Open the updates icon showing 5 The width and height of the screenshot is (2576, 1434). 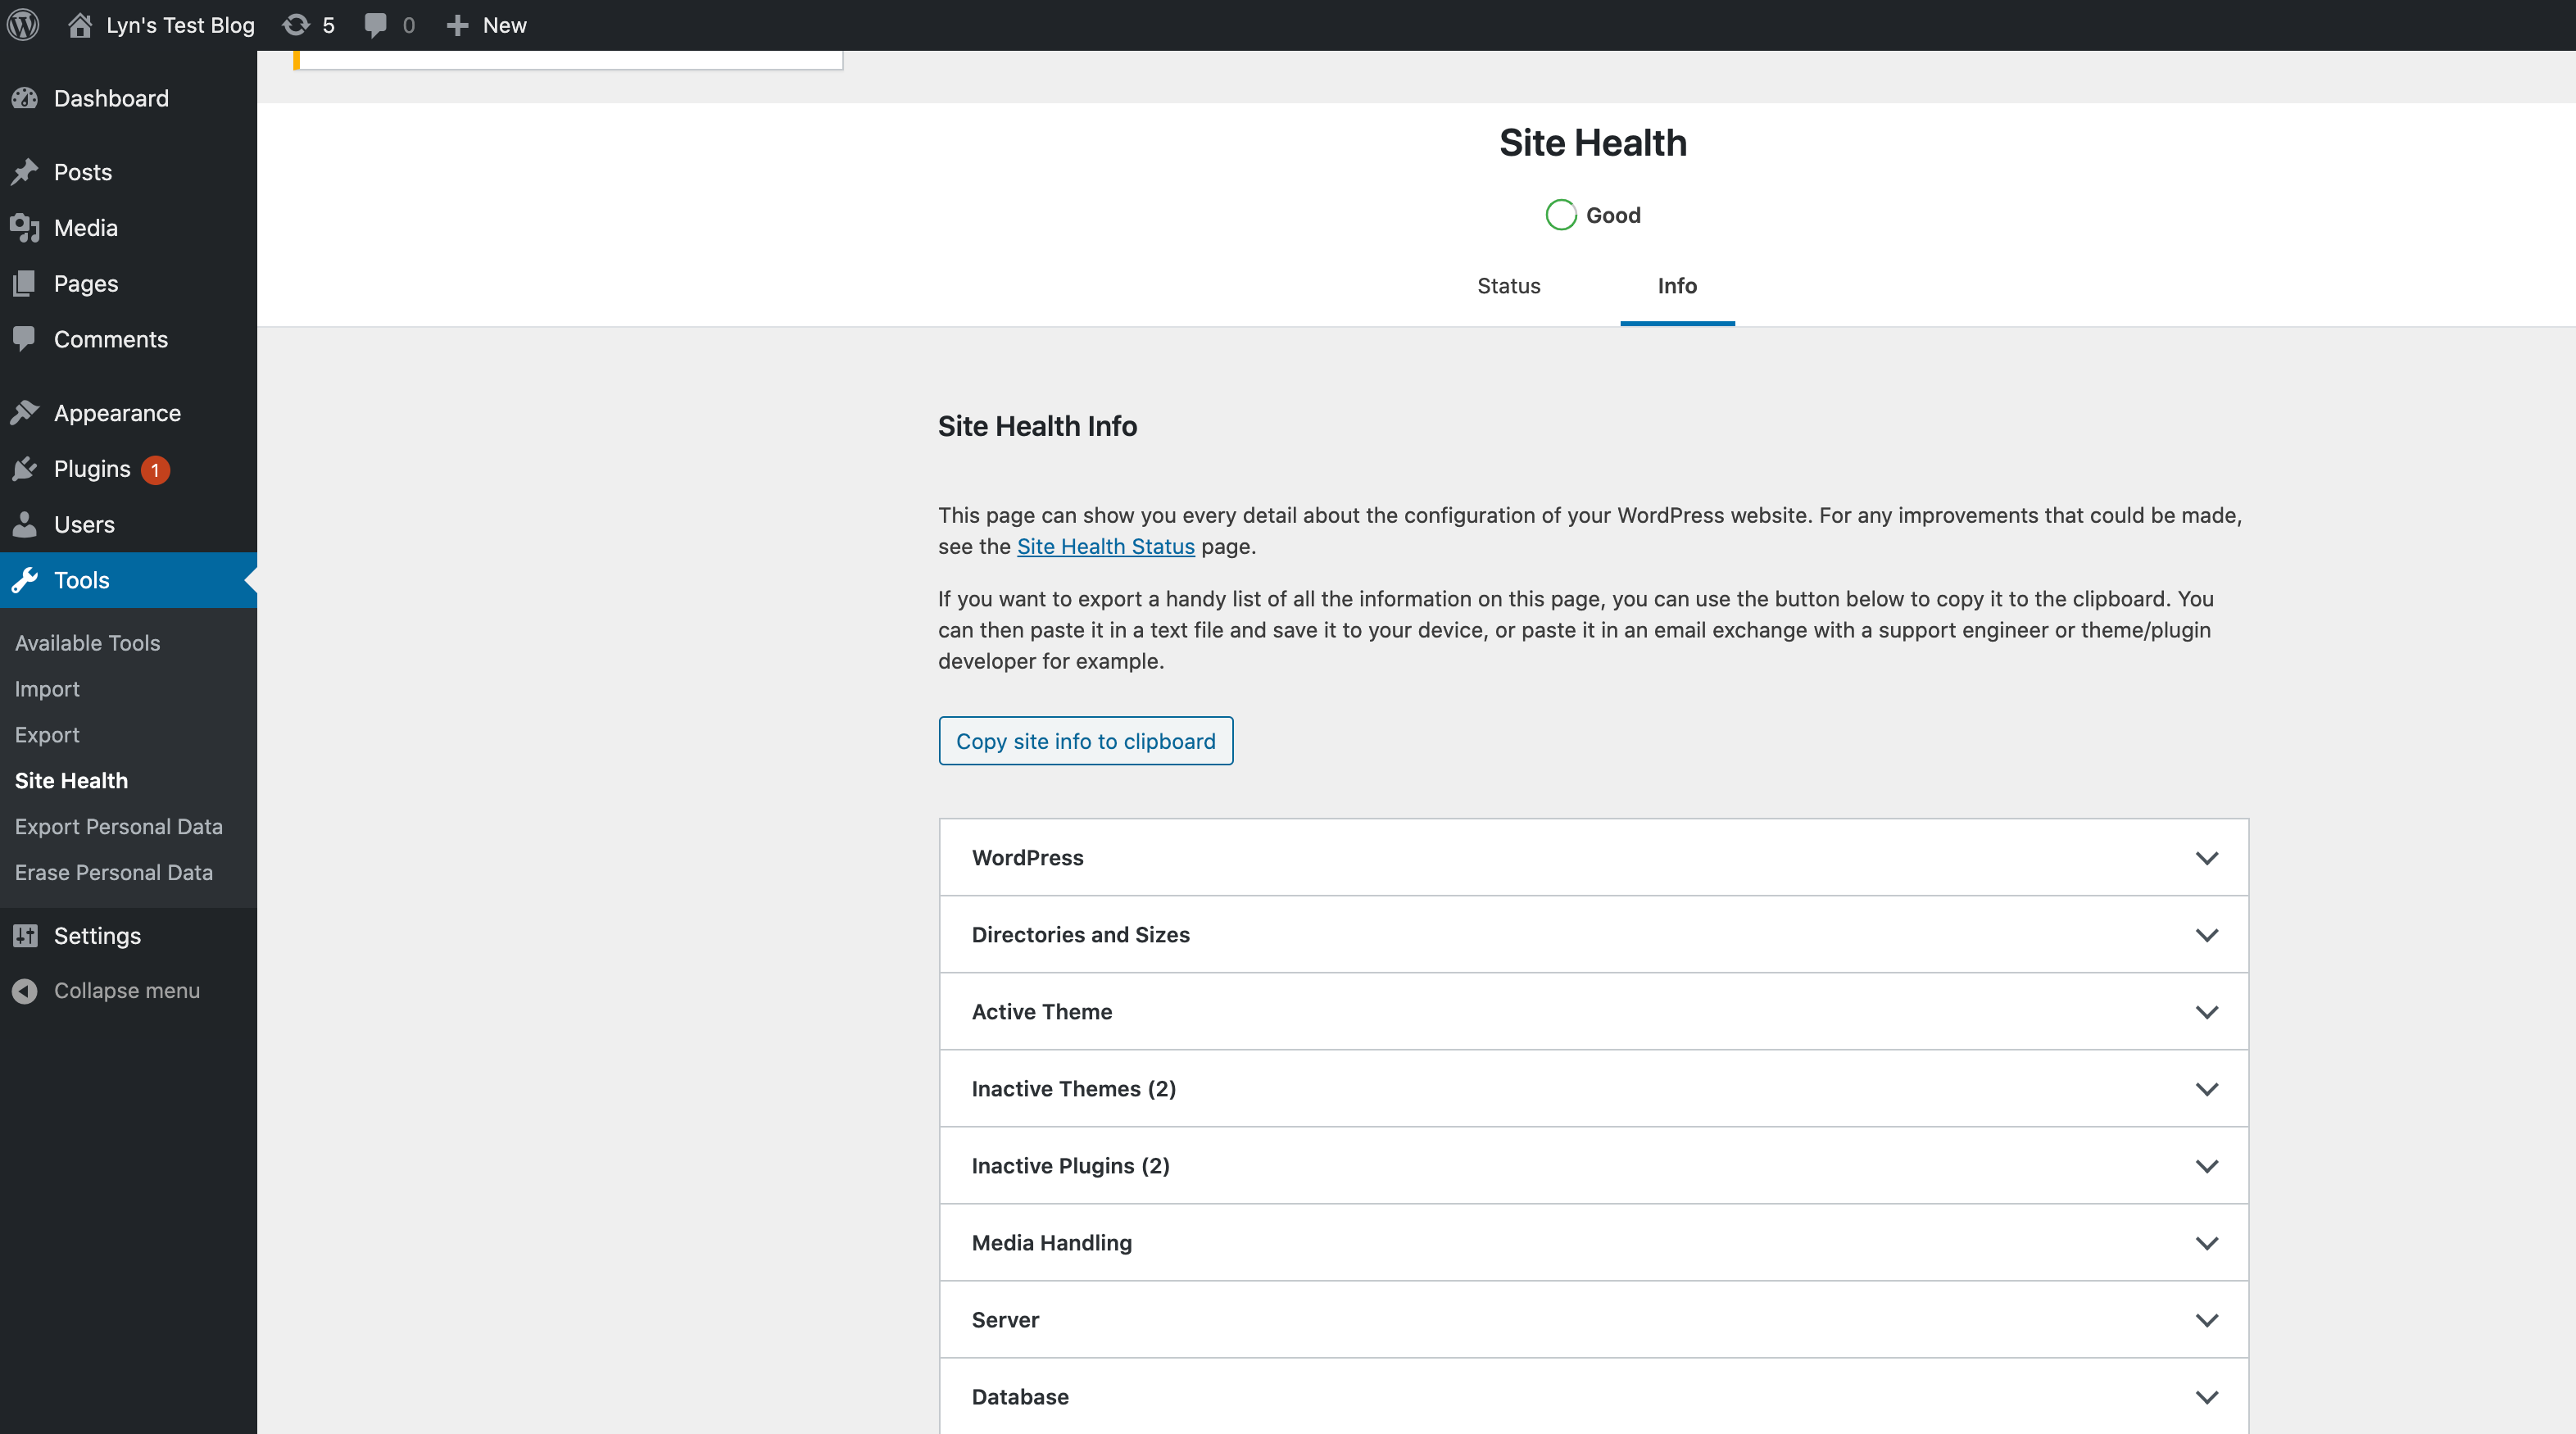pyautogui.click(x=296, y=24)
